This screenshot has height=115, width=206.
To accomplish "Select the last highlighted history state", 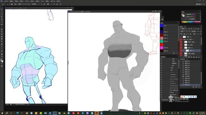I will (x=190, y=85).
